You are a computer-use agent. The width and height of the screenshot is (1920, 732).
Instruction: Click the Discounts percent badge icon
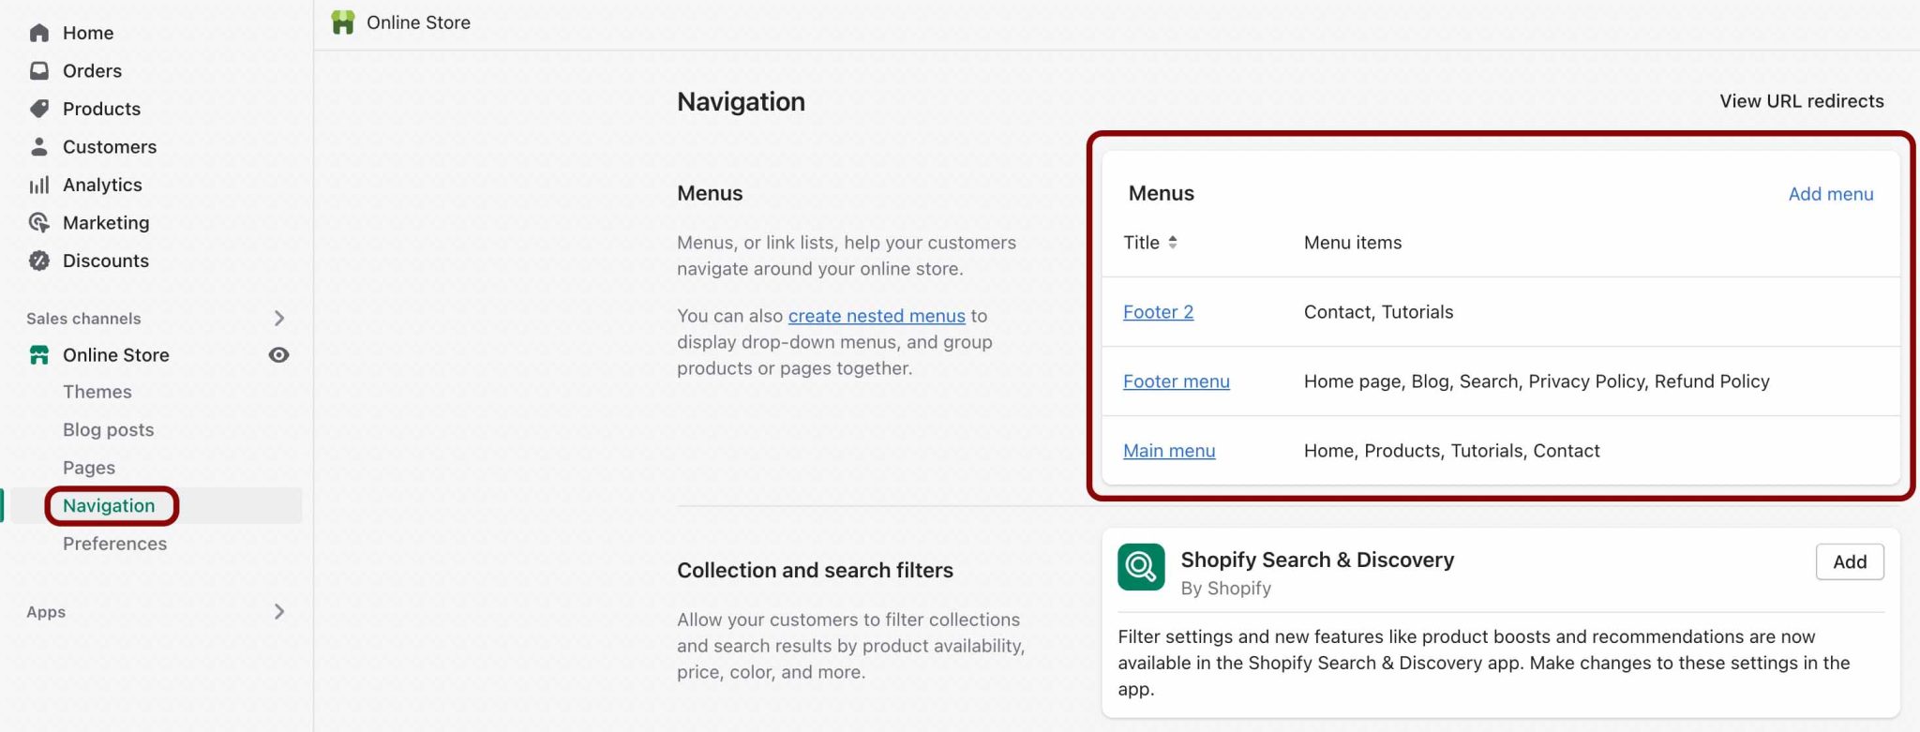(x=38, y=261)
